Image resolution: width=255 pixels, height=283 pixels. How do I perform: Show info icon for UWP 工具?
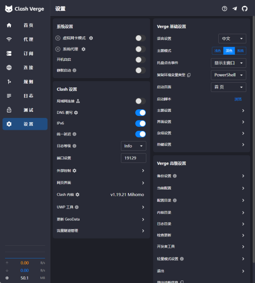pos(76,207)
